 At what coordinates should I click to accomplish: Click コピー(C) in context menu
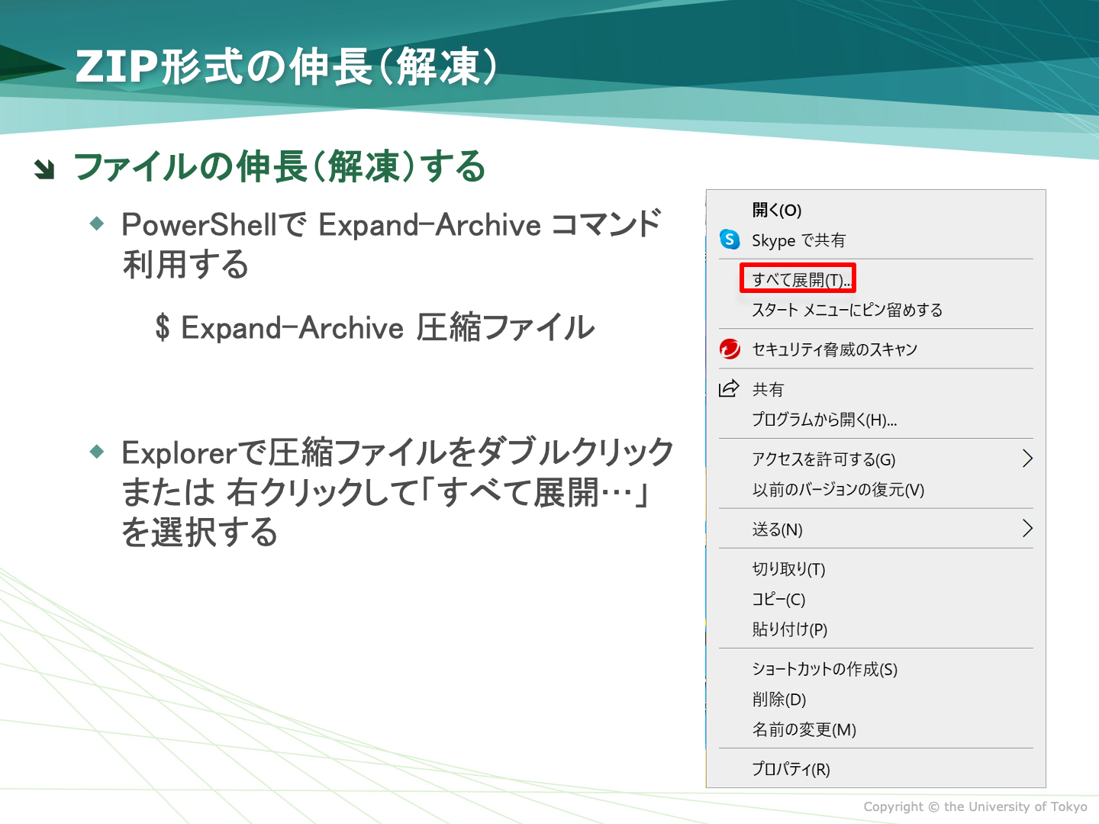tap(778, 600)
